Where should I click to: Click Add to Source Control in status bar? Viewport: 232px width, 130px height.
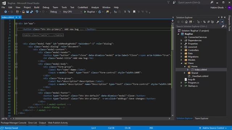point(213,128)
